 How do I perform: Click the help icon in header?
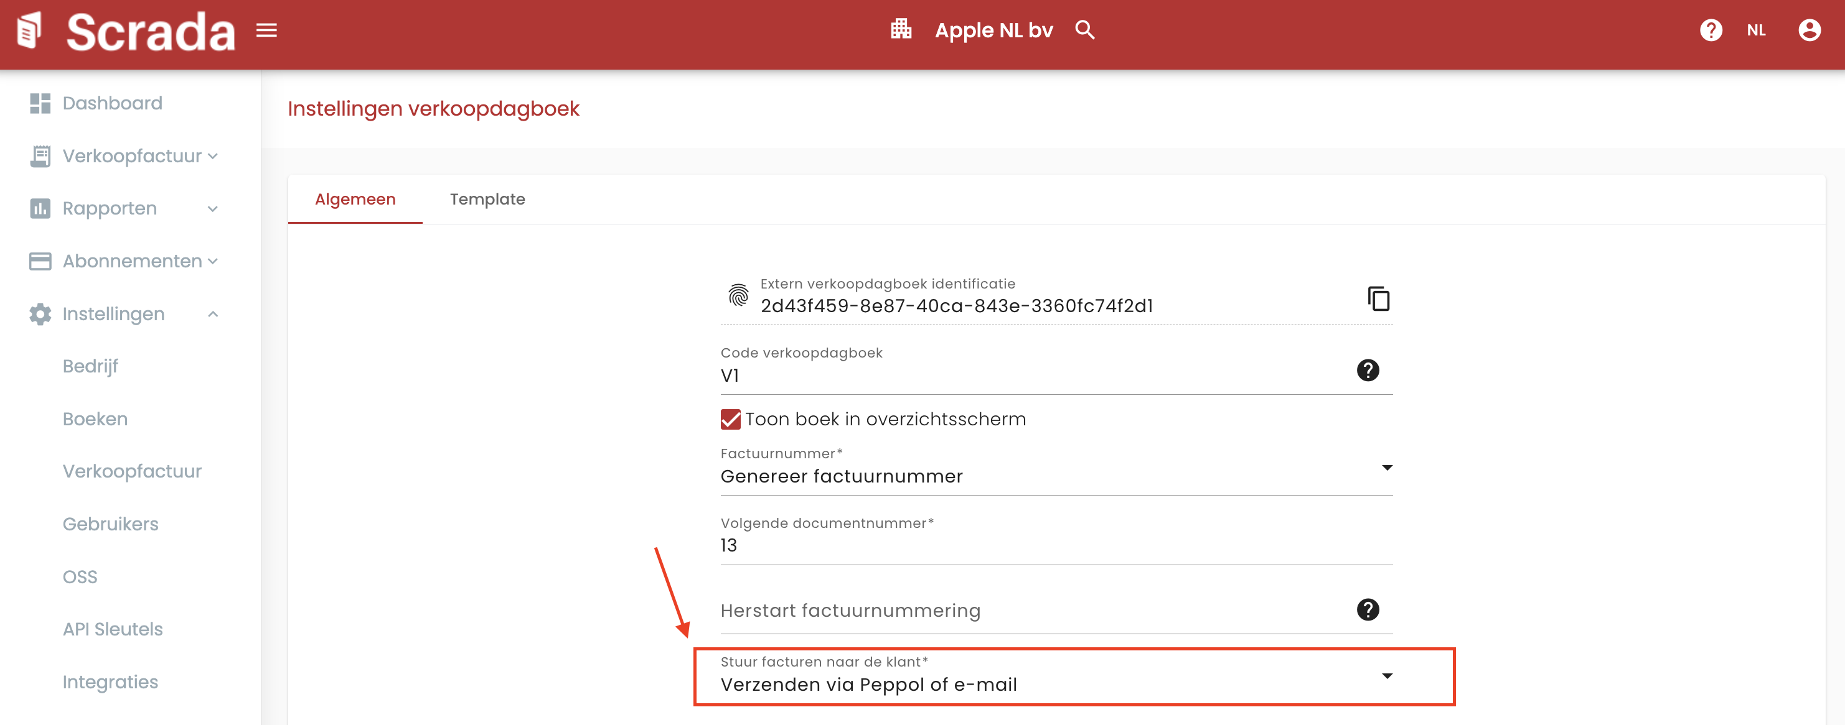pos(1711,30)
